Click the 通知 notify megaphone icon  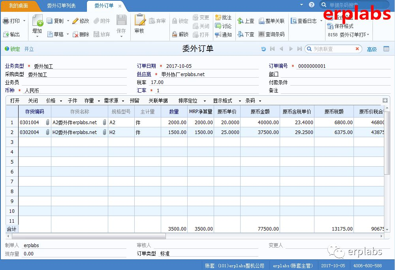[x=218, y=34]
